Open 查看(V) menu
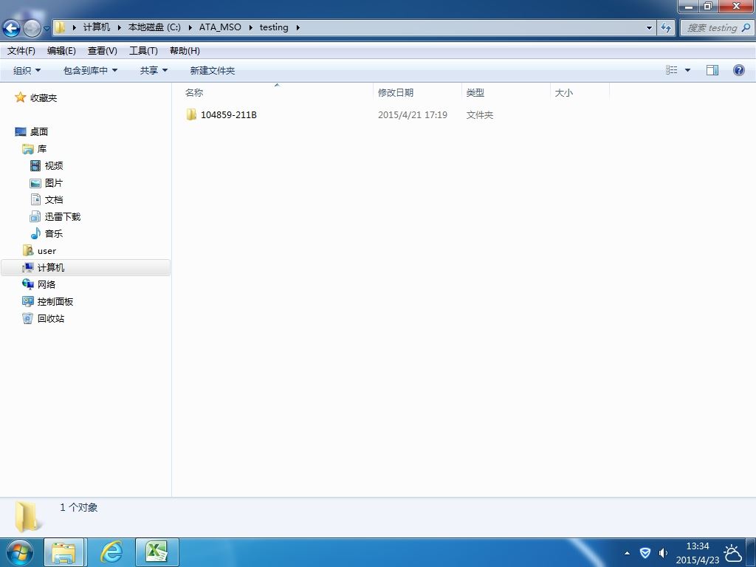The width and height of the screenshot is (756, 567). pyautogui.click(x=102, y=51)
